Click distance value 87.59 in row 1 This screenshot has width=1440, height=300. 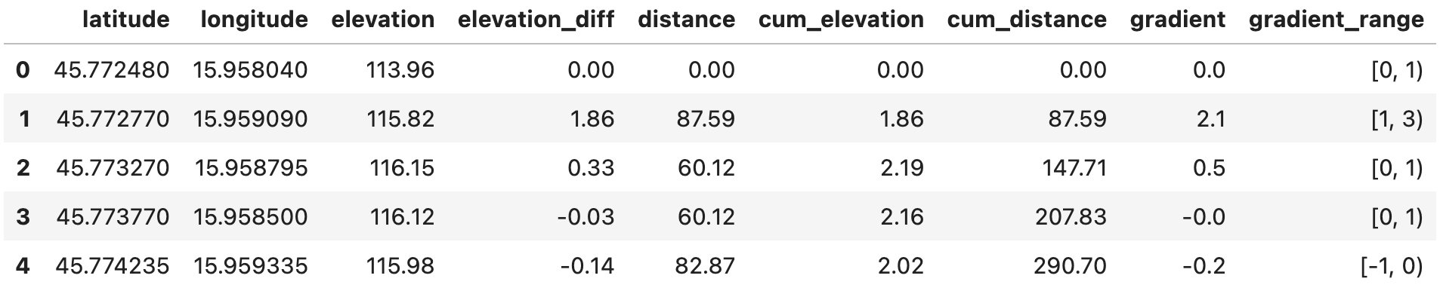(x=706, y=119)
